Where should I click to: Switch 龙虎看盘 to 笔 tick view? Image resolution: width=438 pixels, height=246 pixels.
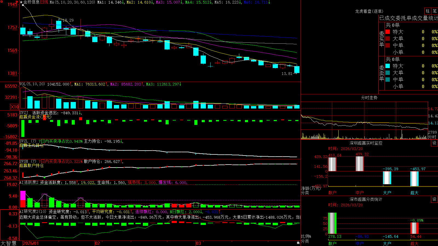(434, 11)
